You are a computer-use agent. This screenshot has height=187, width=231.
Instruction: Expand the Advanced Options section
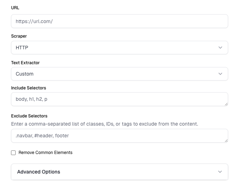(119, 172)
